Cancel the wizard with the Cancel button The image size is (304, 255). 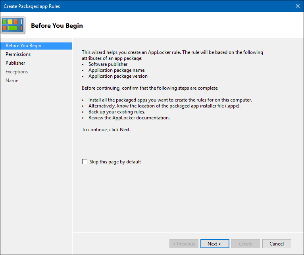click(x=277, y=244)
